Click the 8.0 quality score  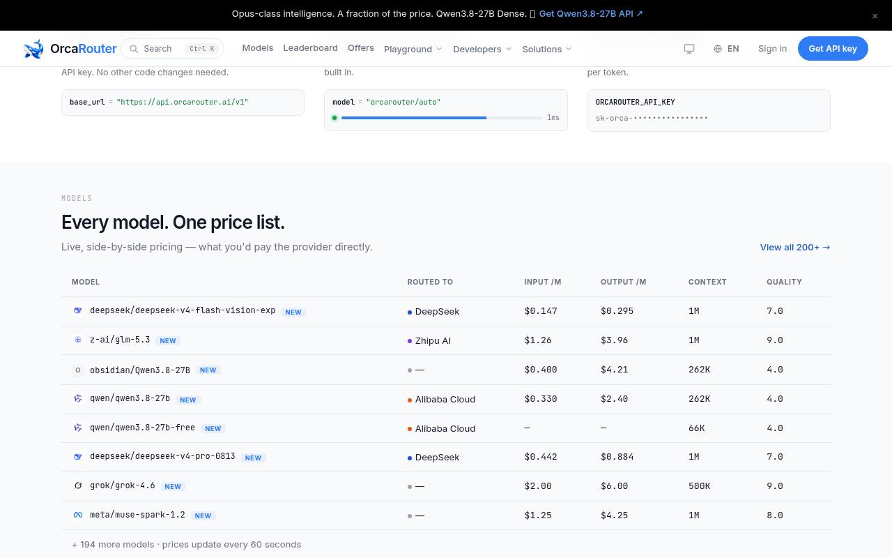775,515
